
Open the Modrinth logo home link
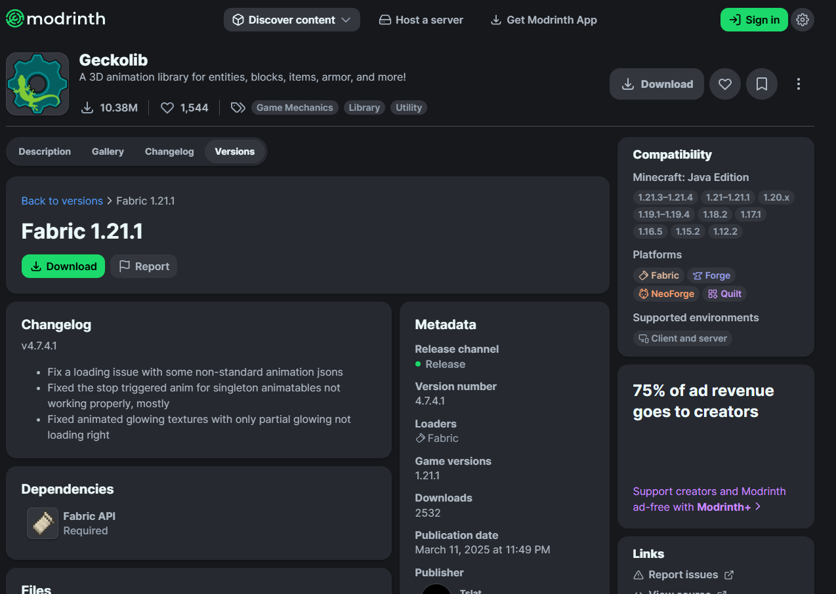56,19
